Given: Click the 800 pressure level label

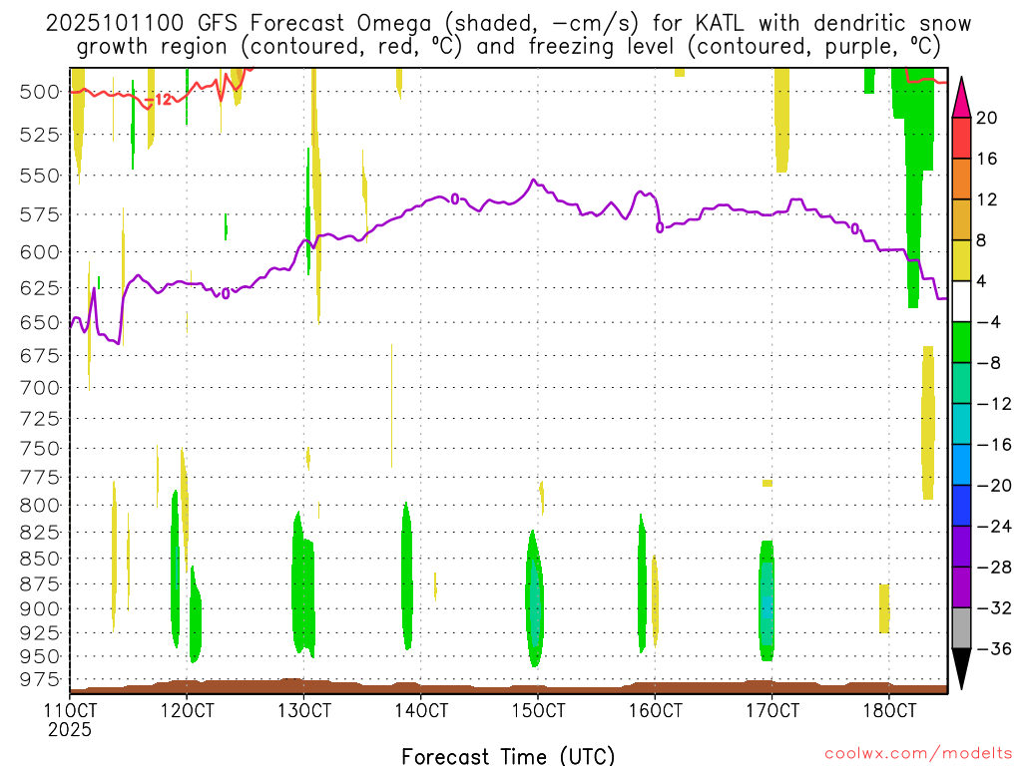Looking at the screenshot, I should (40, 506).
